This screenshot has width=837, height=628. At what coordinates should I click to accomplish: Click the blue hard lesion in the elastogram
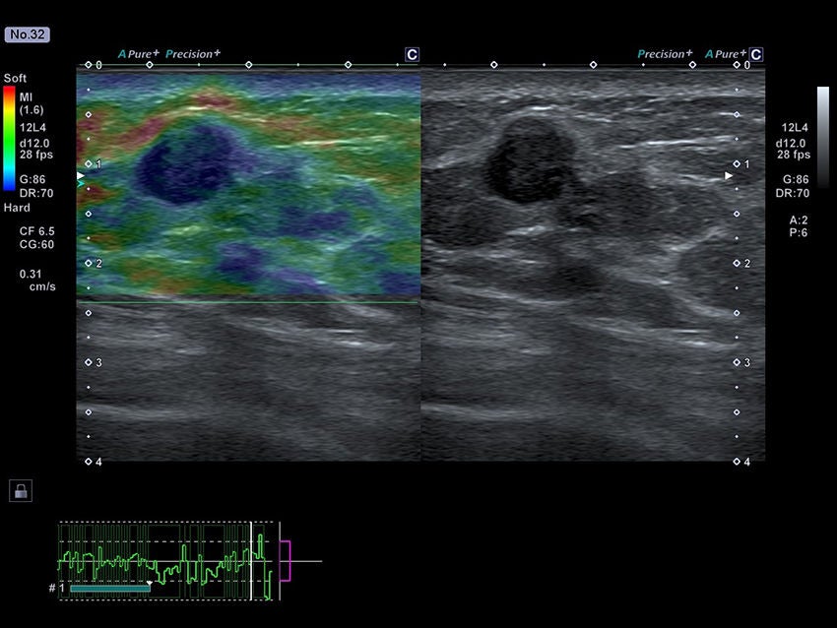pos(186,165)
